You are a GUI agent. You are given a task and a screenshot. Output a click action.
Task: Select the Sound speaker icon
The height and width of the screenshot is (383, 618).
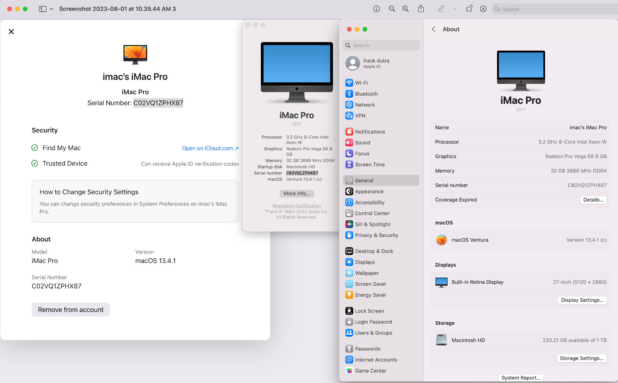[x=349, y=142]
